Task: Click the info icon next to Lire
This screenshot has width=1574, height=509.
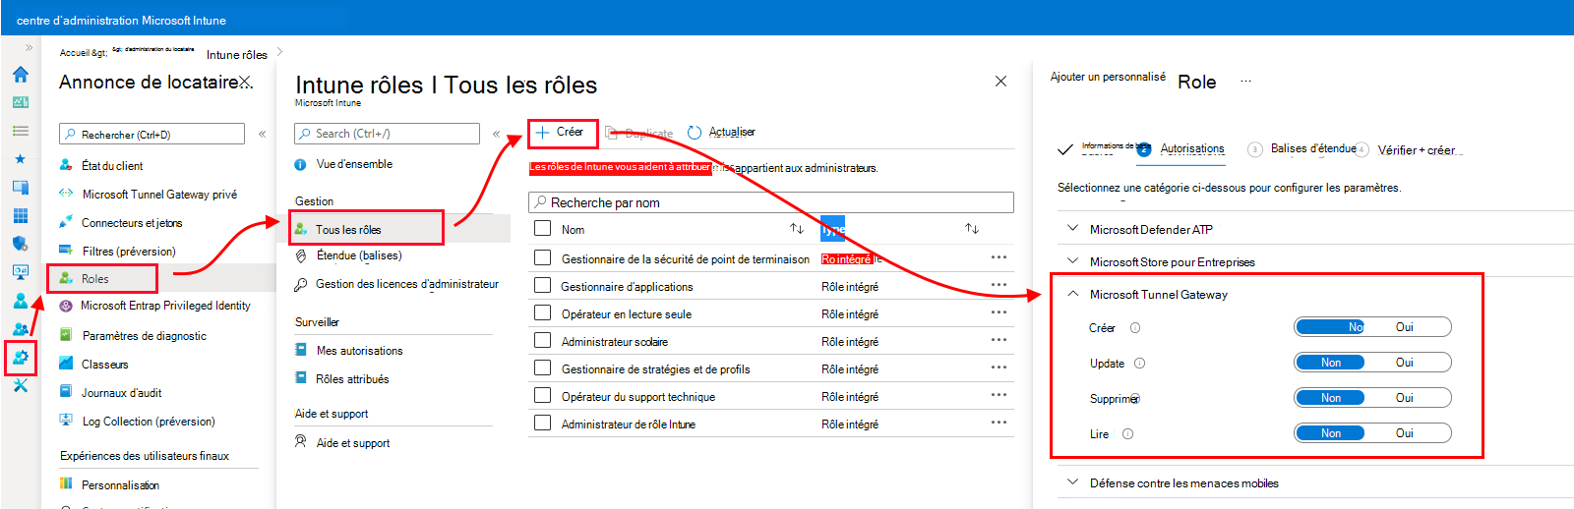Action: tap(1127, 434)
